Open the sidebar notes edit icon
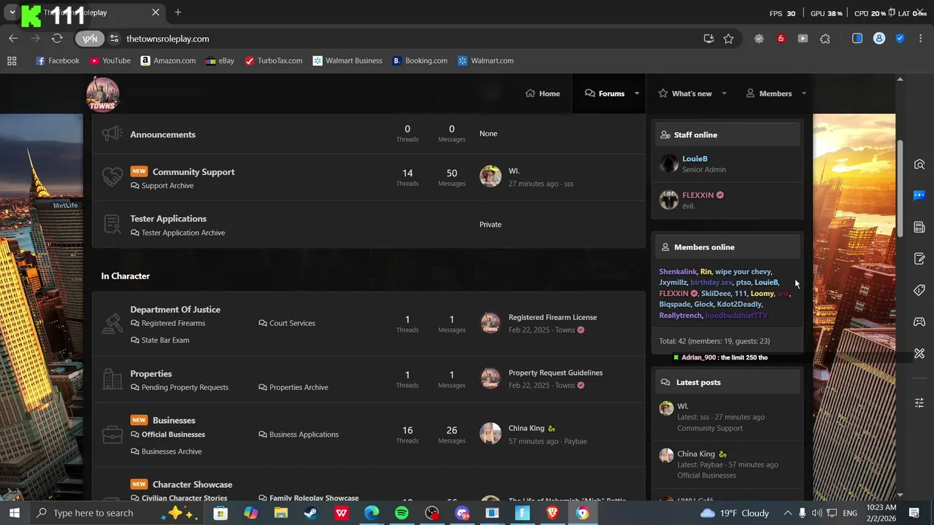This screenshot has width=934, height=525. click(919, 259)
